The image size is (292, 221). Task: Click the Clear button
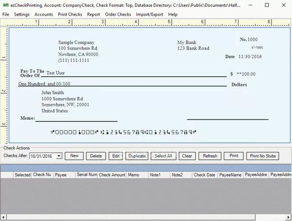pos(187,156)
